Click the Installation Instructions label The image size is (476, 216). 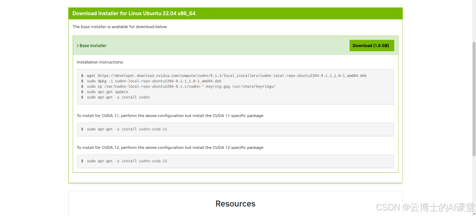click(100, 62)
